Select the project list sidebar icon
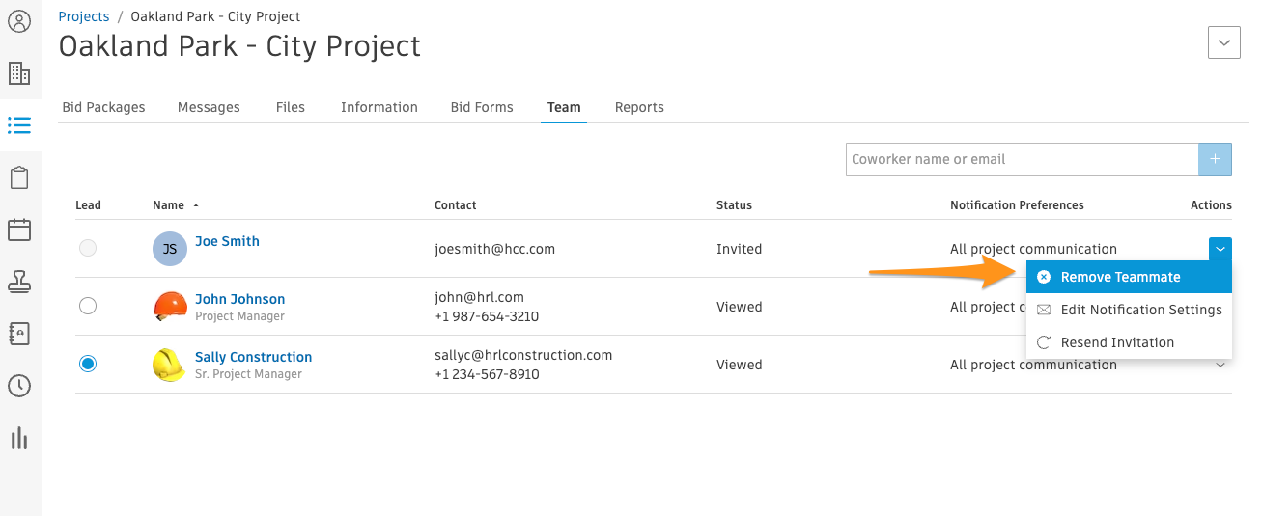 (19, 125)
